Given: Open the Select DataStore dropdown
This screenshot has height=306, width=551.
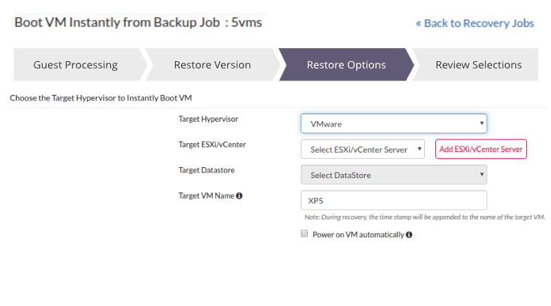Looking at the screenshot, I should pyautogui.click(x=393, y=175).
